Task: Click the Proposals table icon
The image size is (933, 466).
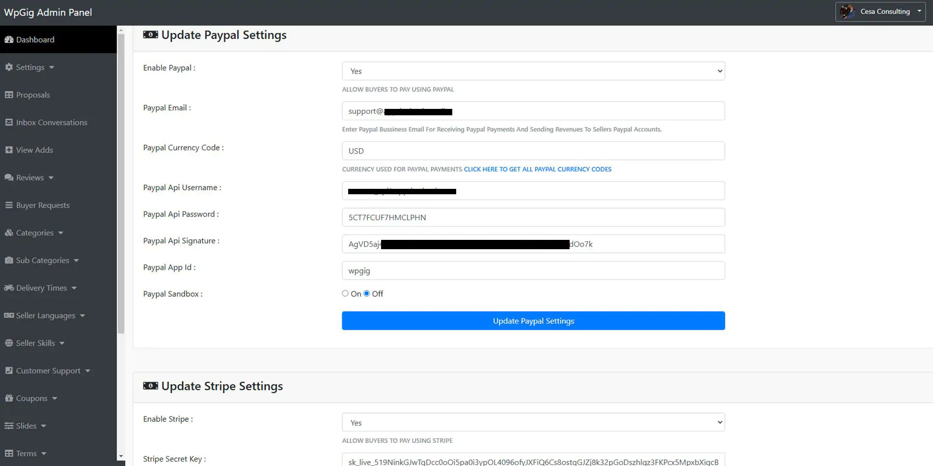Action: [9, 95]
